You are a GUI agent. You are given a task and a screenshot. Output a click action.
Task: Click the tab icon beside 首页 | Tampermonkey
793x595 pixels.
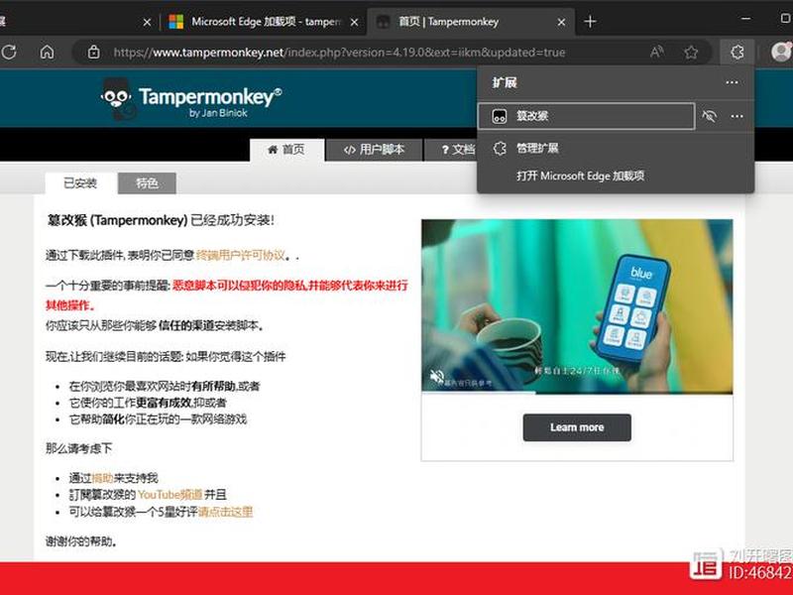coord(383,22)
